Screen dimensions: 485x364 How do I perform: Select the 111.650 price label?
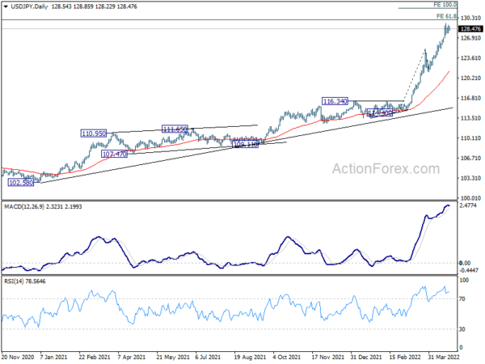coord(175,129)
